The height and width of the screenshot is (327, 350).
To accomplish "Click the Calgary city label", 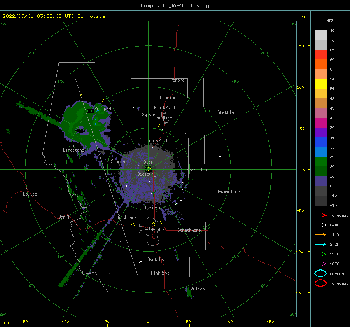I will tap(152, 229).
